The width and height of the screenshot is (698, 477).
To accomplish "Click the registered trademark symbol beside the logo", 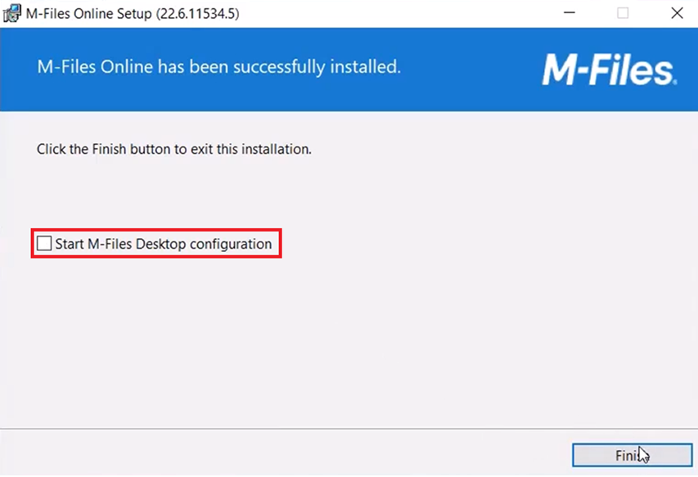I will coord(675,82).
